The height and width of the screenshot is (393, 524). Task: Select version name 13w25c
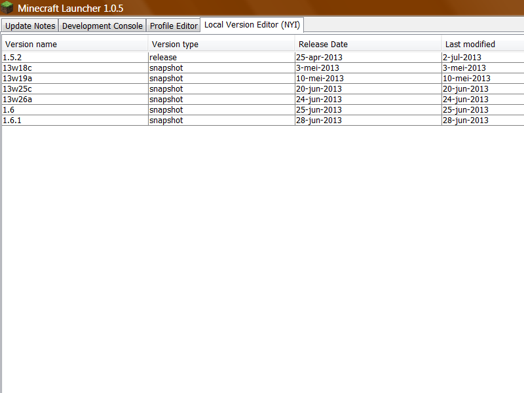click(x=75, y=89)
